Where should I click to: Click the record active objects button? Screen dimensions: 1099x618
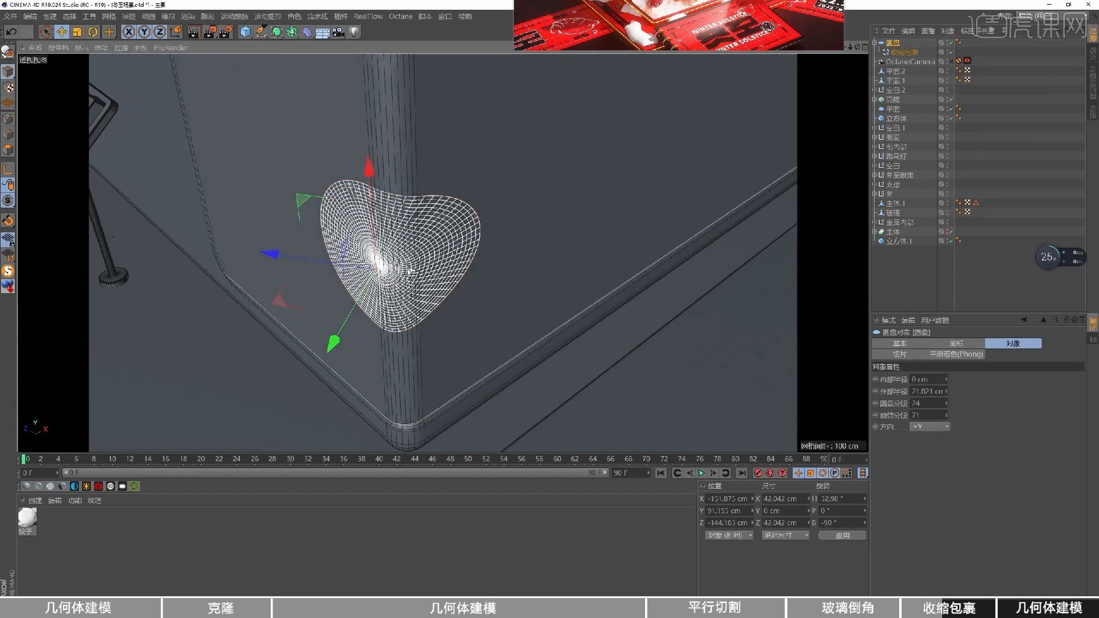click(x=758, y=473)
